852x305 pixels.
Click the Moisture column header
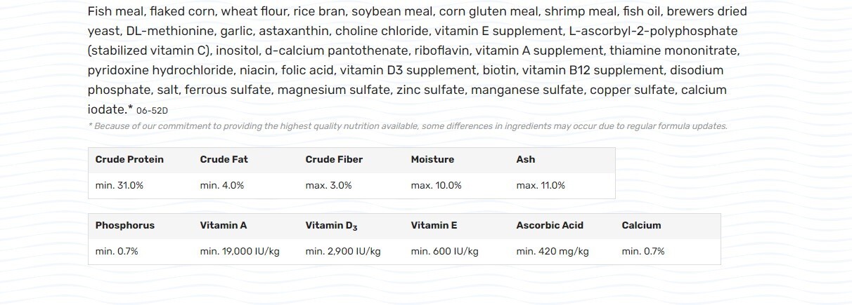[432, 159]
